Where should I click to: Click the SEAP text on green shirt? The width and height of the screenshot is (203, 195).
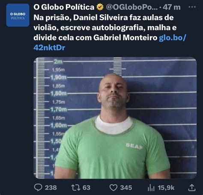coord(134,146)
